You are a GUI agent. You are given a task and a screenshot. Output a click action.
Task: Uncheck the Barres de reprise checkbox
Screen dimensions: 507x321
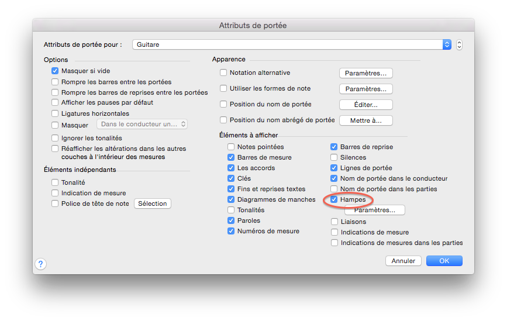pos(334,147)
